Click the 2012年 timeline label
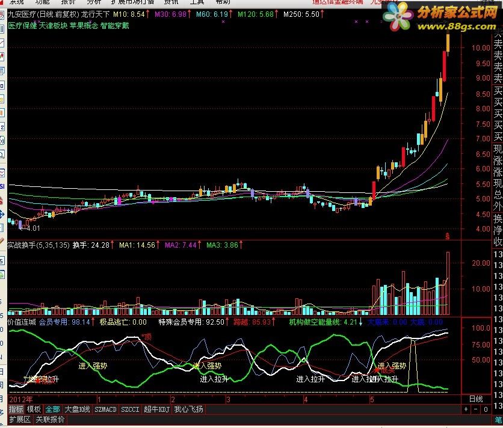This screenshot has height=428, width=503. click(x=21, y=400)
